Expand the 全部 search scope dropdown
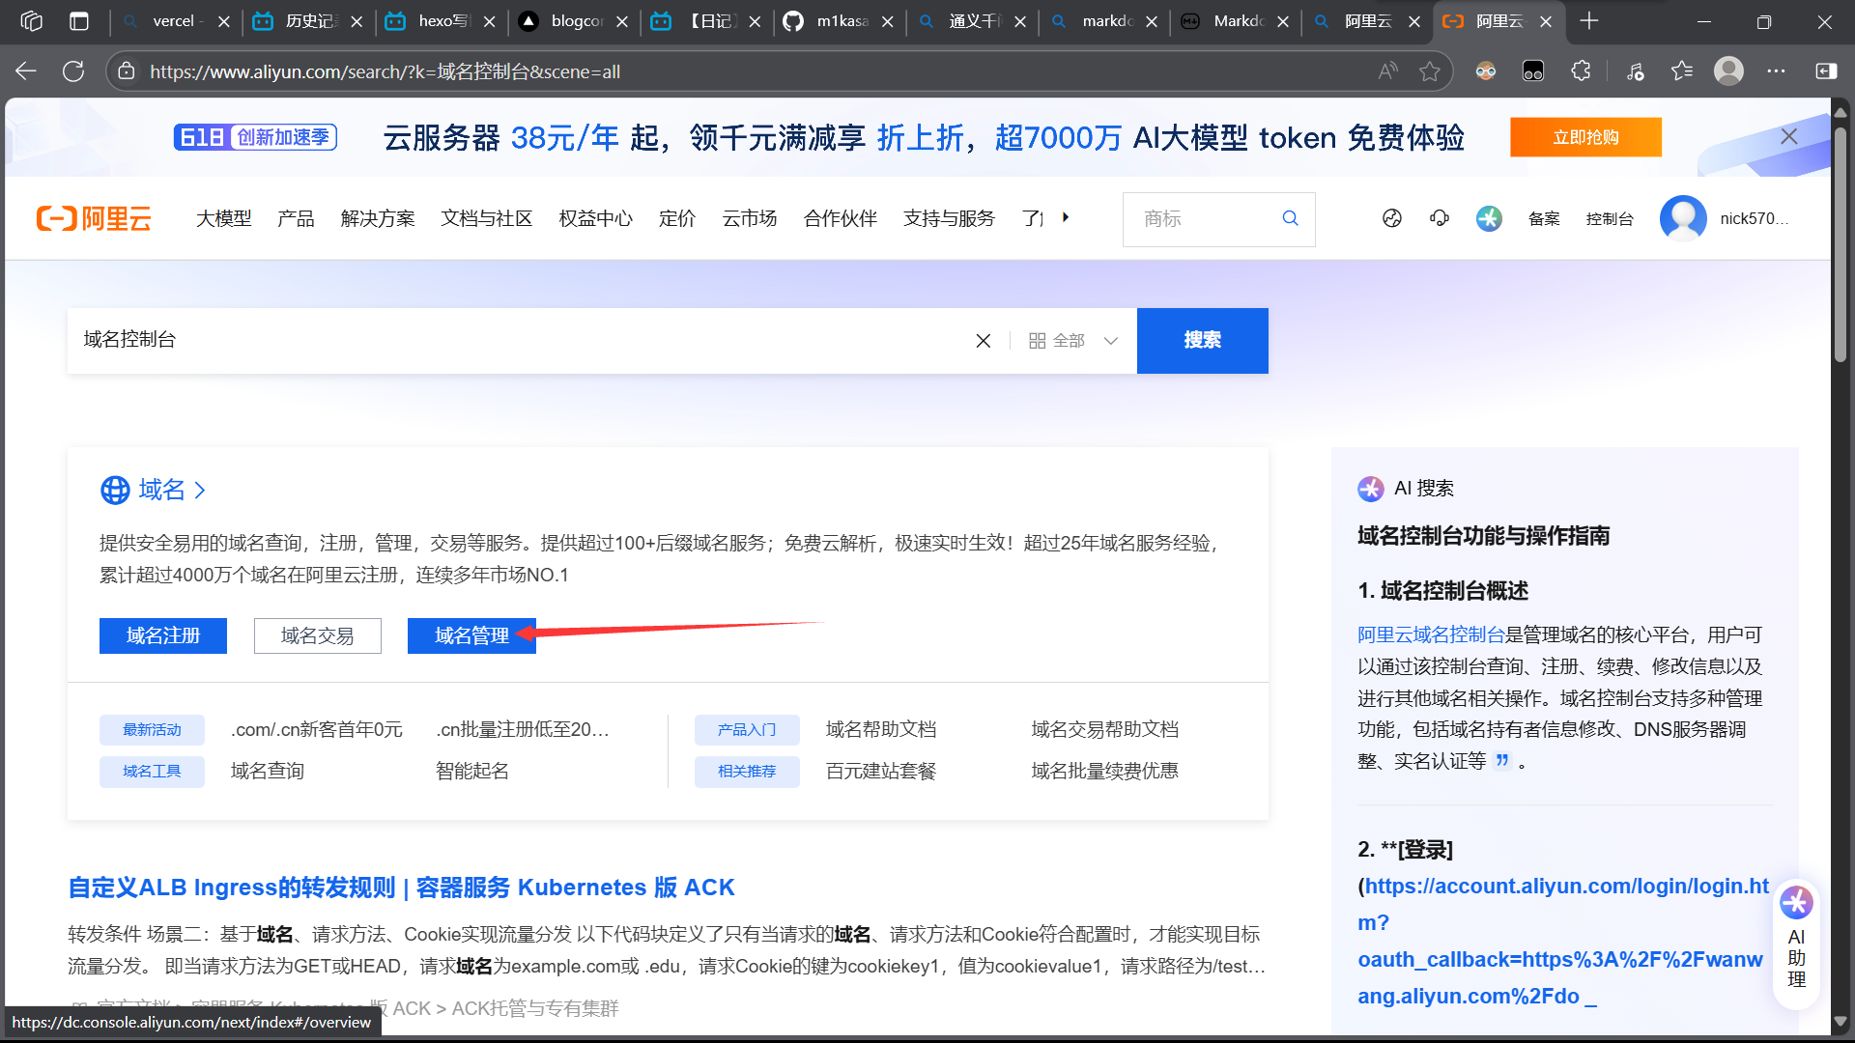The image size is (1855, 1043). (x=1073, y=341)
